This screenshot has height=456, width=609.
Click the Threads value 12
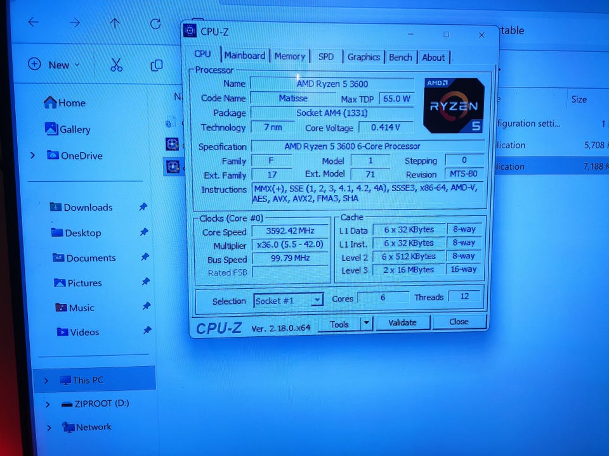pos(464,296)
